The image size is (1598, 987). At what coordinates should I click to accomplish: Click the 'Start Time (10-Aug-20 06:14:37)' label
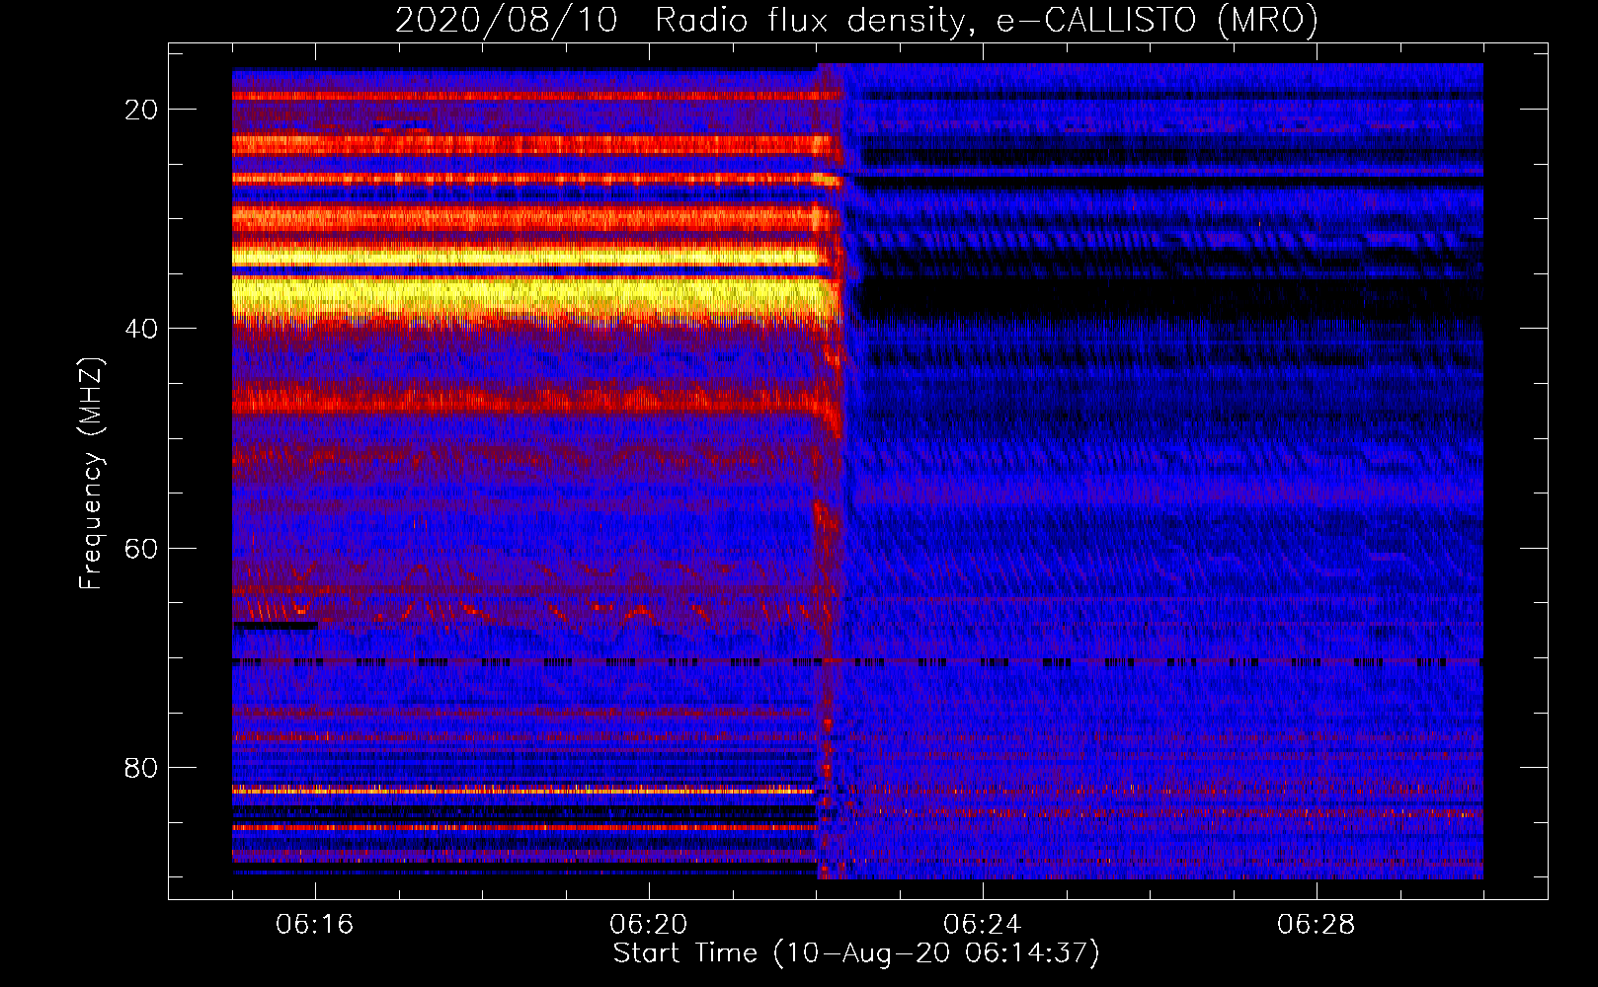click(x=856, y=953)
